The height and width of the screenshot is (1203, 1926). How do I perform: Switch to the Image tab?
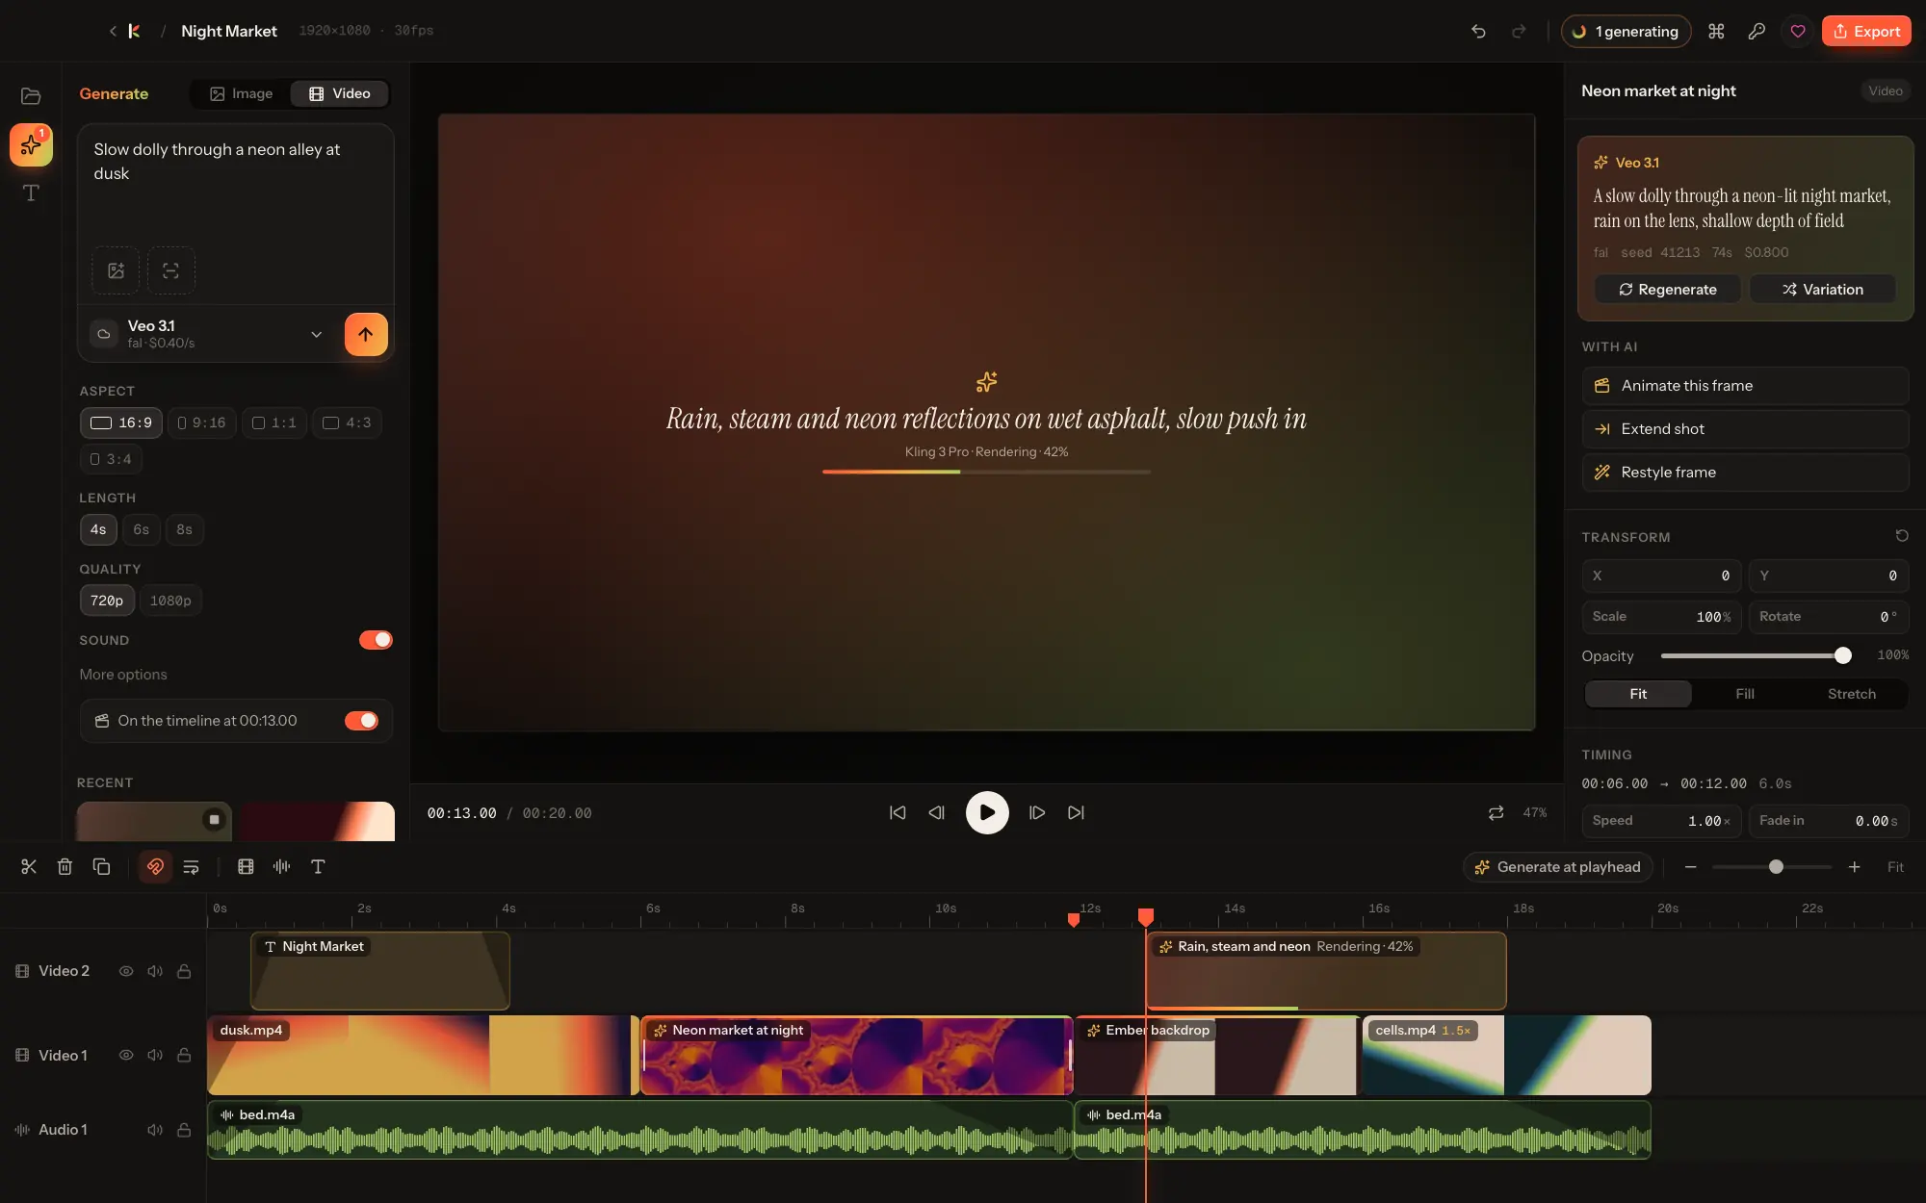[x=242, y=93]
